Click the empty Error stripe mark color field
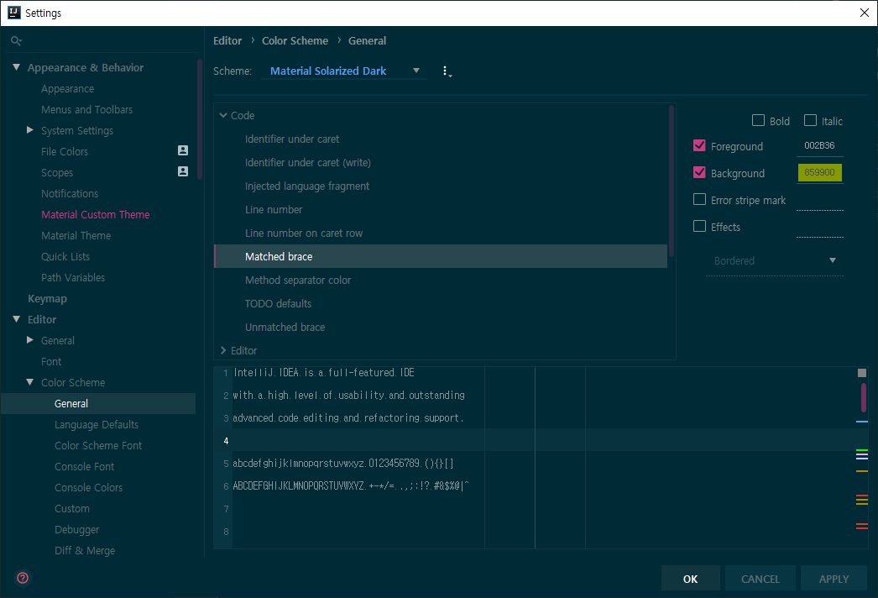878x598 pixels. click(x=820, y=200)
